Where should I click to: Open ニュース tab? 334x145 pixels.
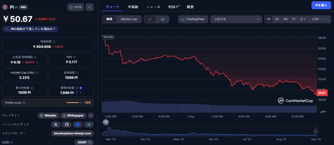pyautogui.click(x=153, y=7)
